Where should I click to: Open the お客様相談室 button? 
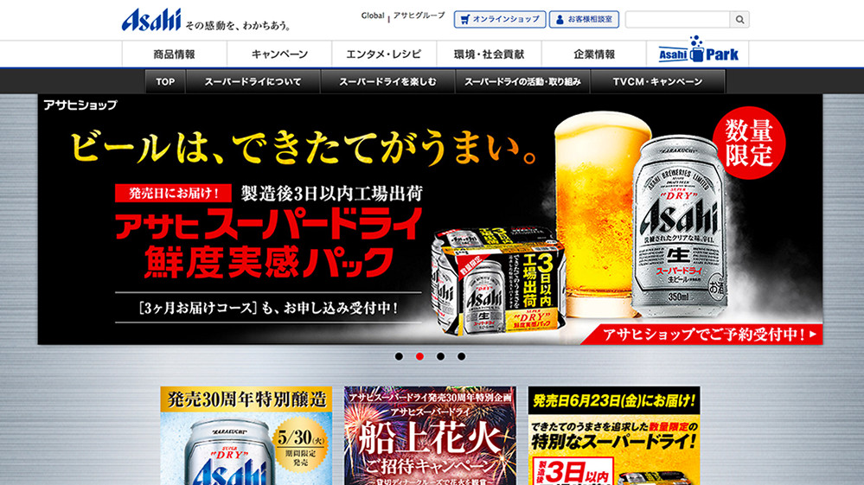(584, 19)
